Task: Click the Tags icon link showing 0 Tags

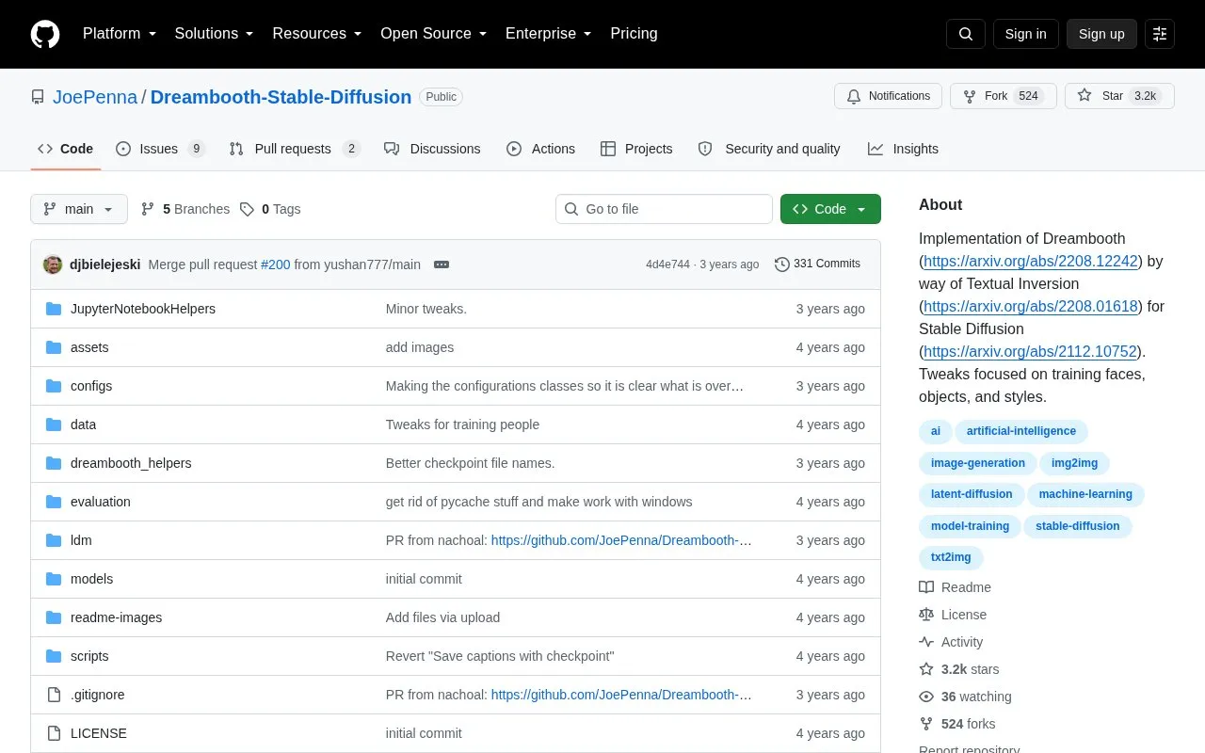Action: [270, 209]
